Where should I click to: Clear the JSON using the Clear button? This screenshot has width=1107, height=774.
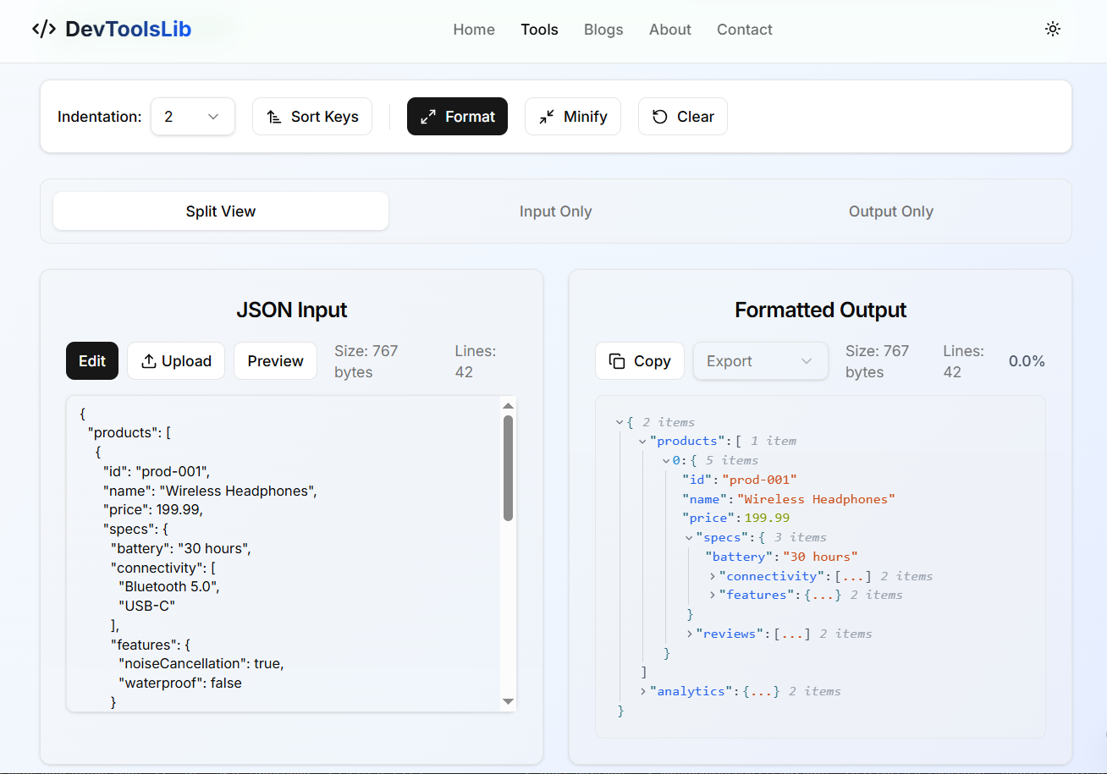[x=682, y=117]
